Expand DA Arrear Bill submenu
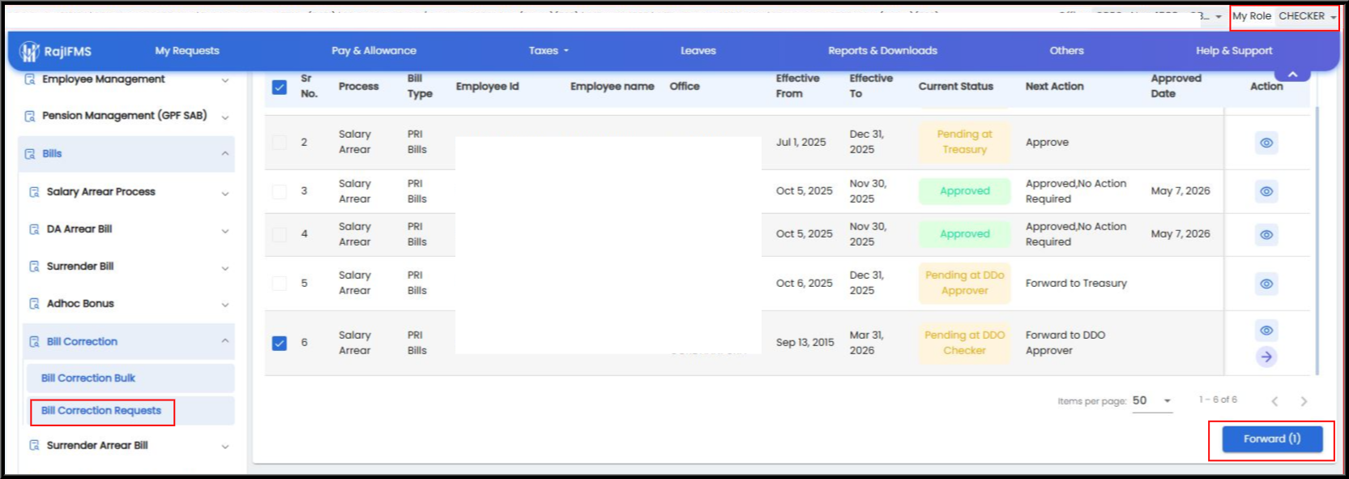The image size is (1349, 479). pos(225,231)
